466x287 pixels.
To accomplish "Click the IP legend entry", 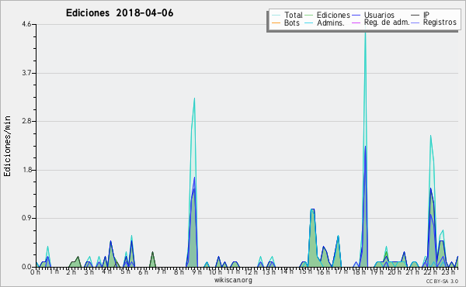I will 420,15.
